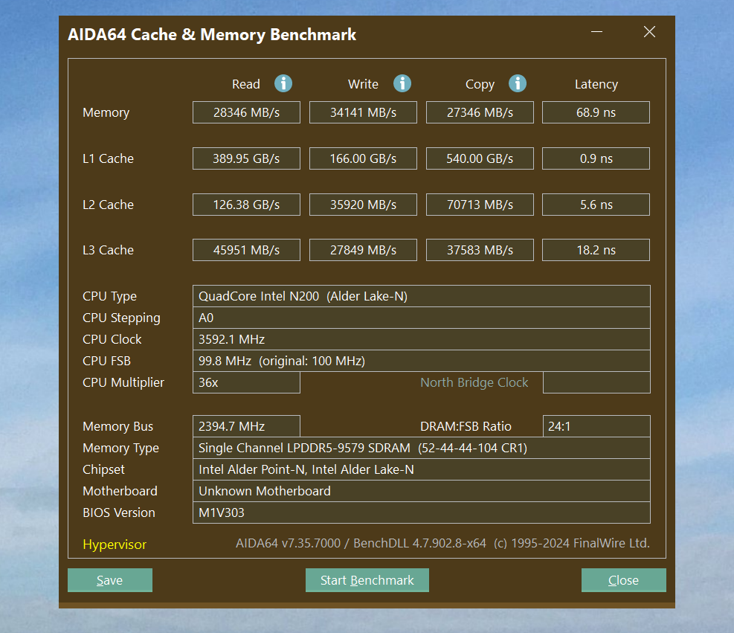Screen dimensions: 734x633
Task: Click Memory Bus field 2394.7 MHz
Action: point(246,426)
